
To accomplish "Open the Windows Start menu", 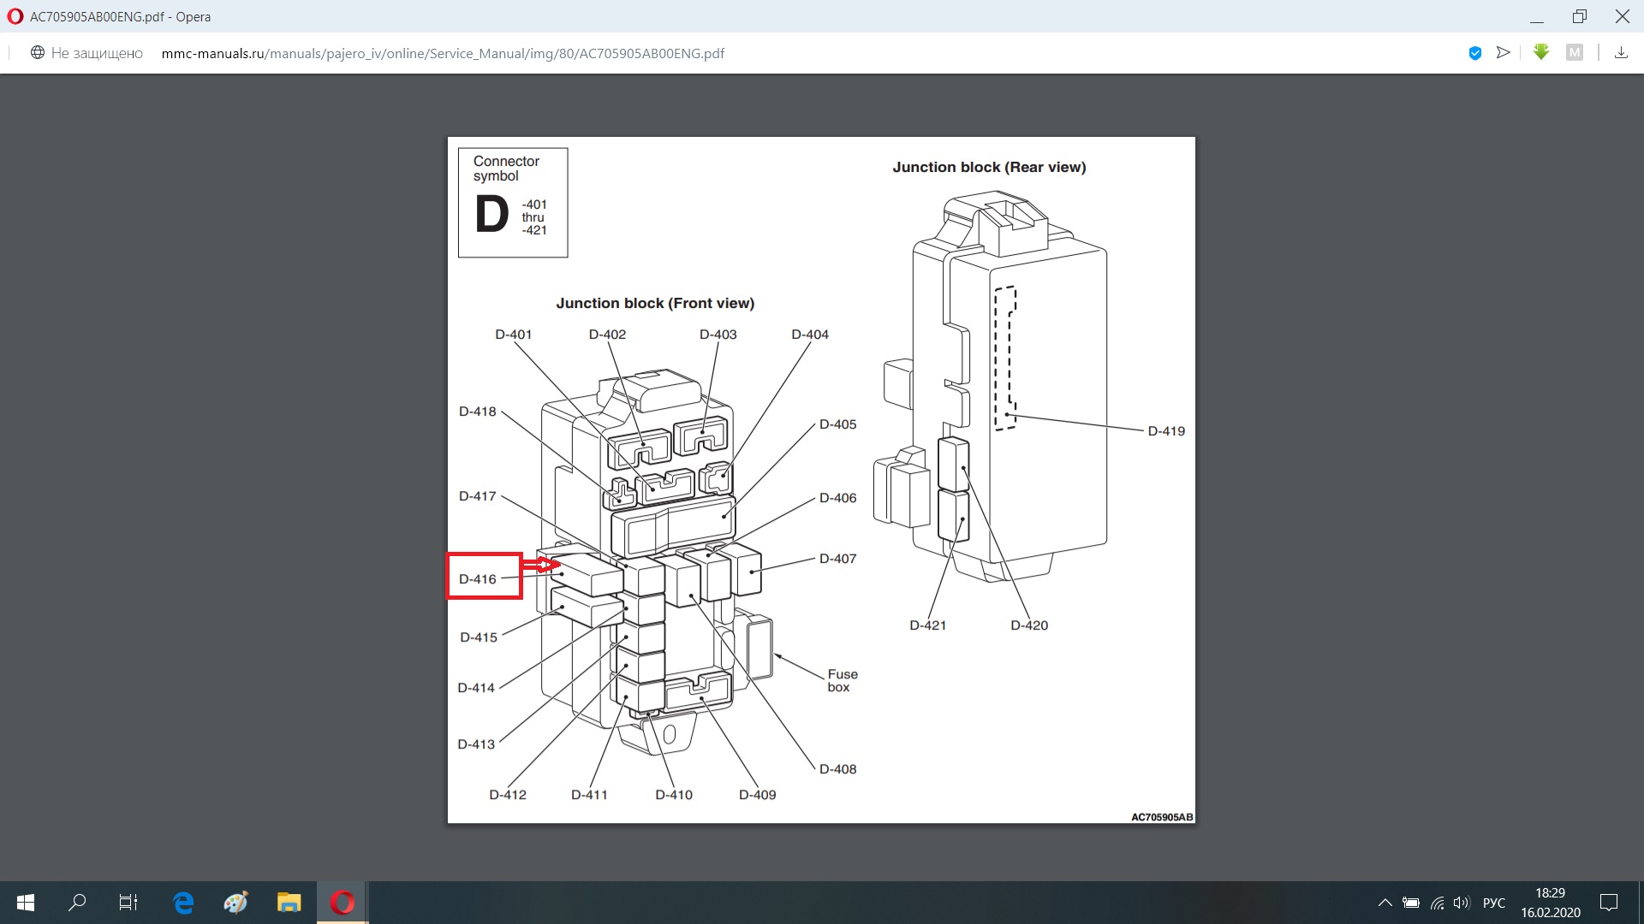I will (26, 903).
